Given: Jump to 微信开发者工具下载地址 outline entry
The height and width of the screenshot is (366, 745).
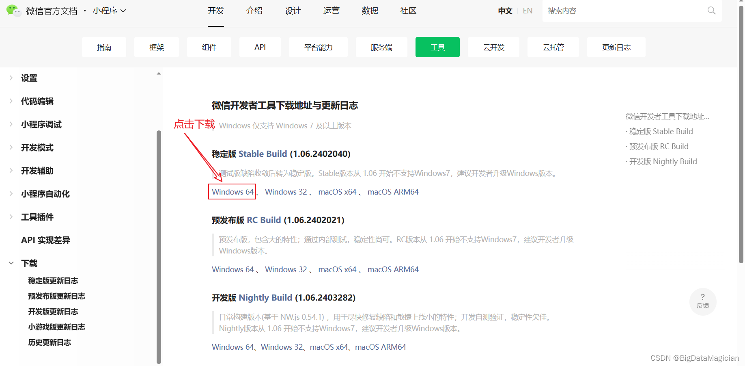Looking at the screenshot, I should point(668,116).
